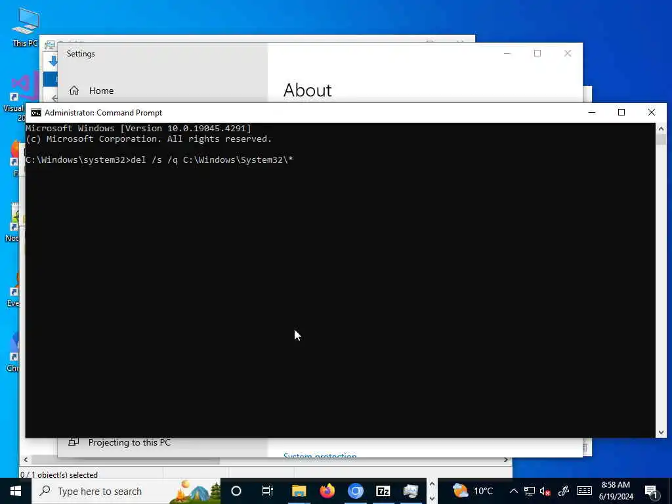
Task: Open 7-Zip from the taskbar
Action: pyautogui.click(x=383, y=491)
